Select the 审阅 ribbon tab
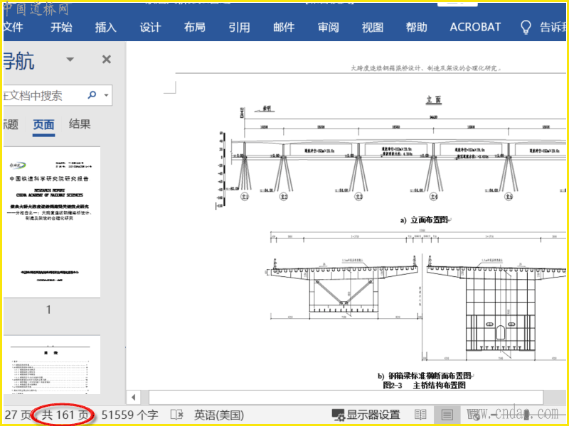The image size is (569, 426). 329,27
